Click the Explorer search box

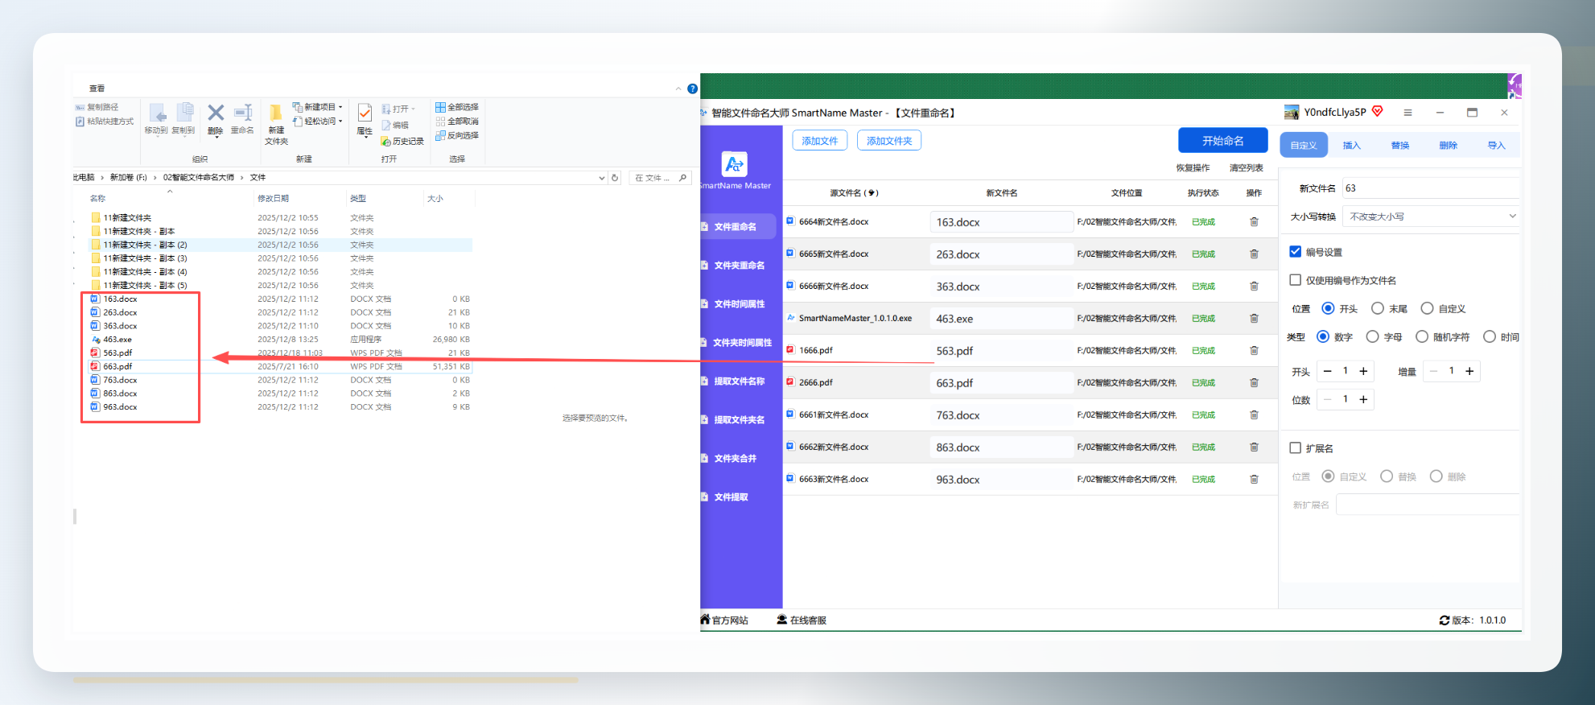click(x=659, y=178)
